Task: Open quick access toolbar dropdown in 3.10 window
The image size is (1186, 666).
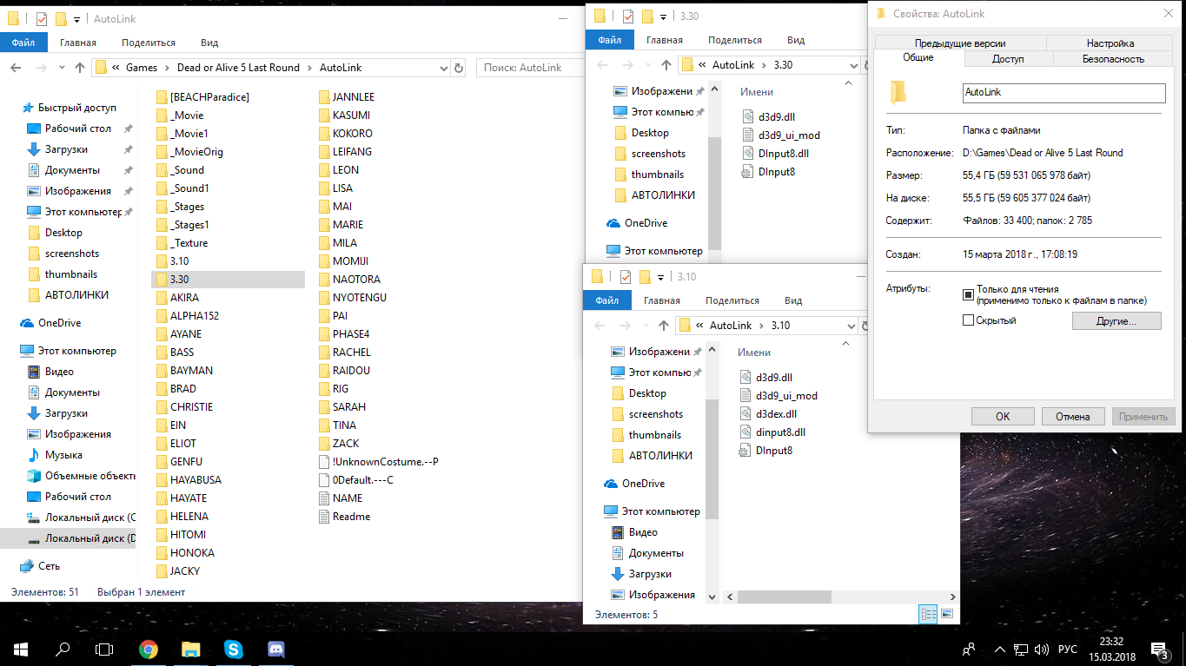Action: click(x=660, y=277)
